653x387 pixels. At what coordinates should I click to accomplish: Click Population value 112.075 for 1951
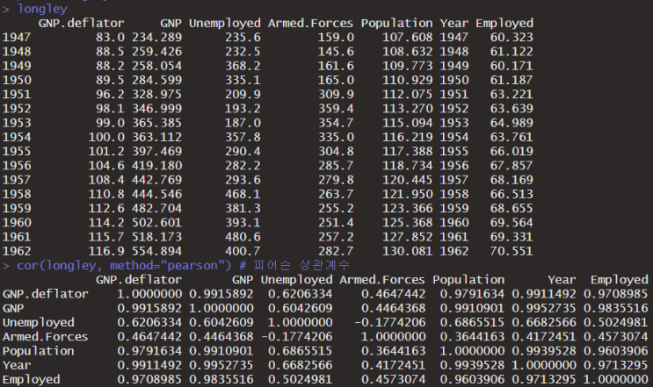tap(408, 95)
